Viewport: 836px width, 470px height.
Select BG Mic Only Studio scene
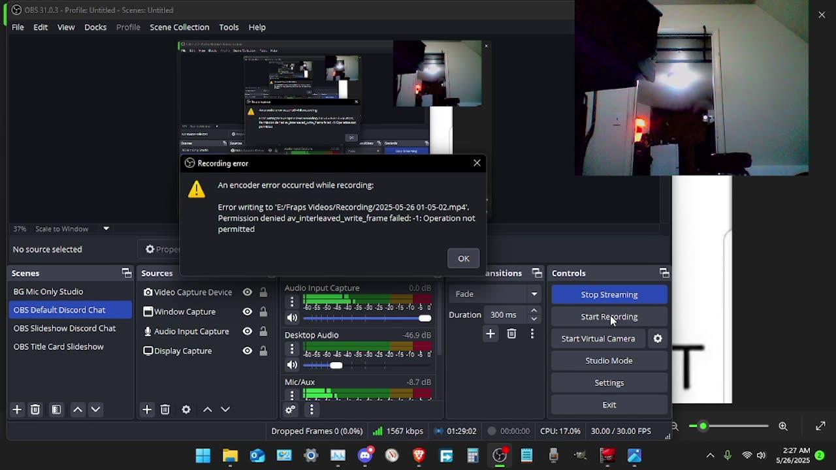coord(71,292)
